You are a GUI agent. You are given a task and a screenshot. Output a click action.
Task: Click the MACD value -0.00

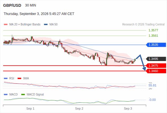pyautogui.click(x=152, y=100)
